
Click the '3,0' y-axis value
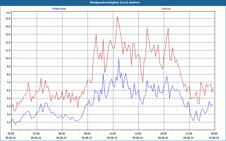click(8, 114)
